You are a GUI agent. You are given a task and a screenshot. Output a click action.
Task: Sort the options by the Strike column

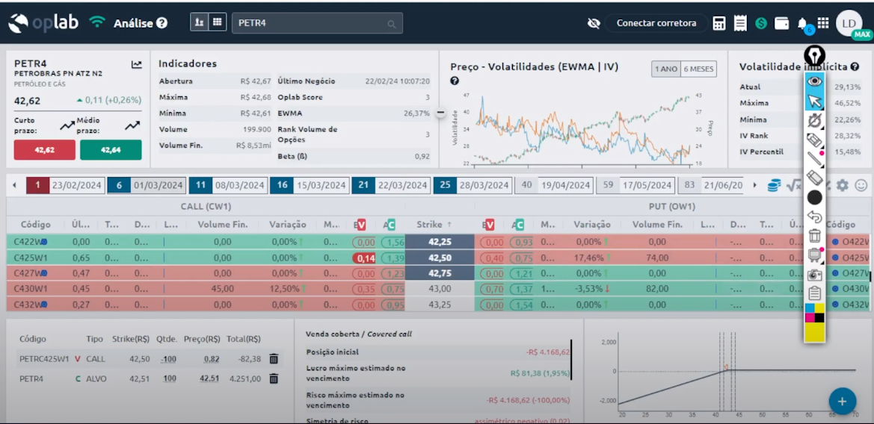(434, 224)
